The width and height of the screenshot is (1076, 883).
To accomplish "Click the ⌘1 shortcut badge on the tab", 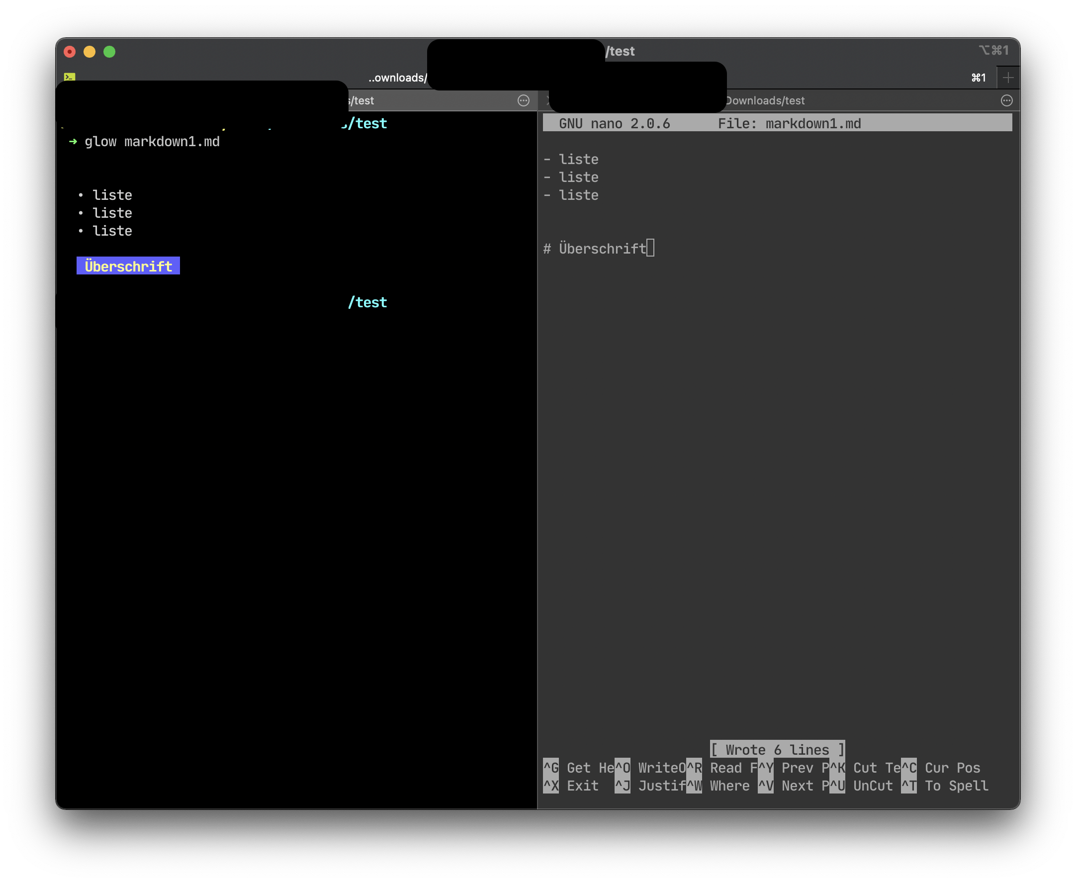I will pos(979,78).
